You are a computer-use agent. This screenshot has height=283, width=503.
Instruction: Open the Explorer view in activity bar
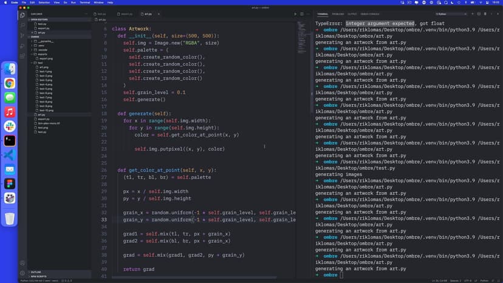[x=22, y=14]
